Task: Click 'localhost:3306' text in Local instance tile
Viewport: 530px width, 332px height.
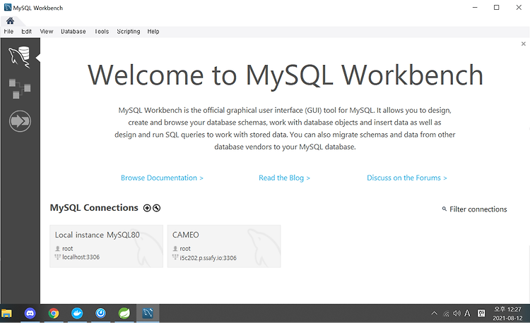Action: click(x=81, y=257)
